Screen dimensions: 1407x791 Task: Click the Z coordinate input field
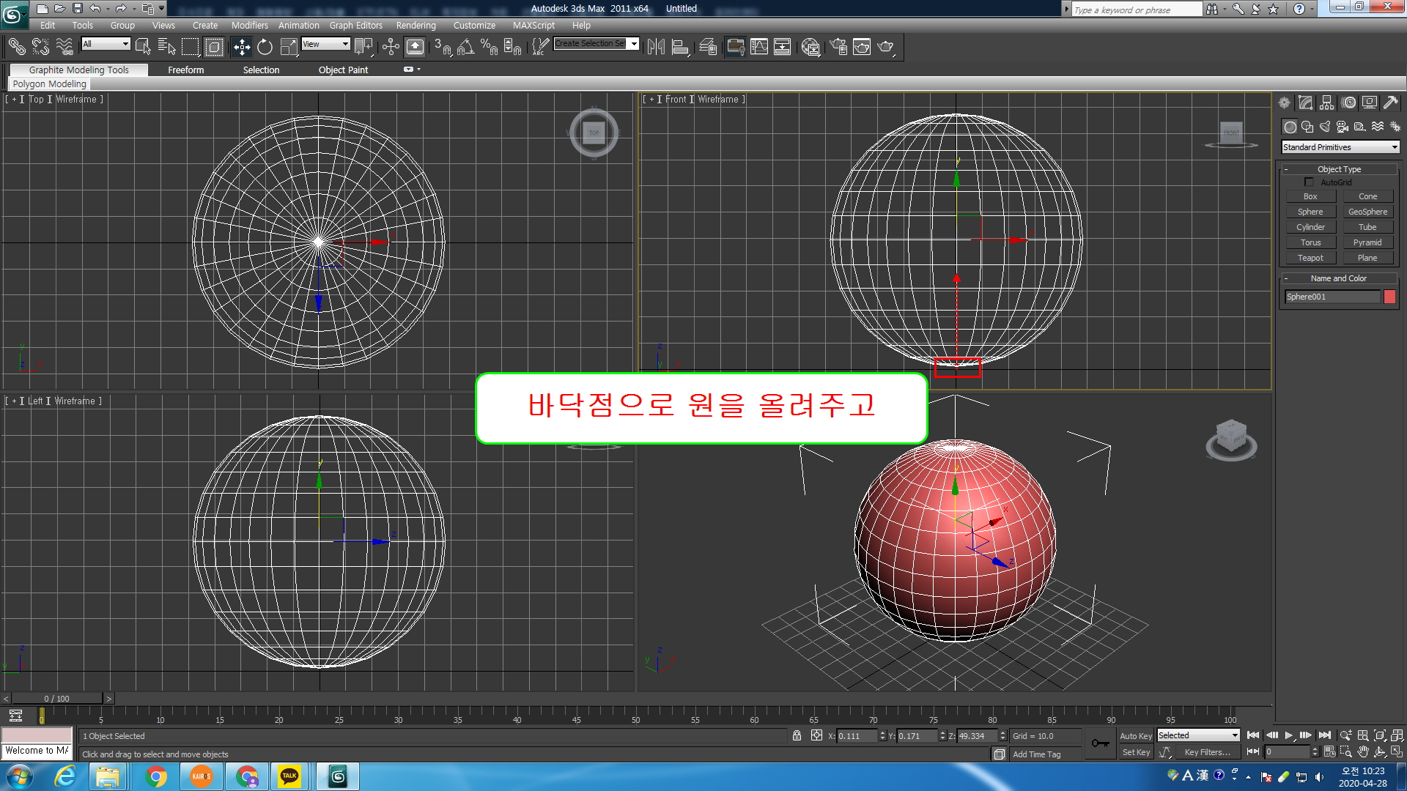[x=976, y=736]
